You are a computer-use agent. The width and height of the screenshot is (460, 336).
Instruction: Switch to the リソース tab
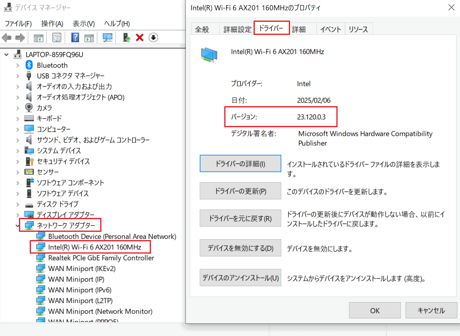(x=358, y=29)
